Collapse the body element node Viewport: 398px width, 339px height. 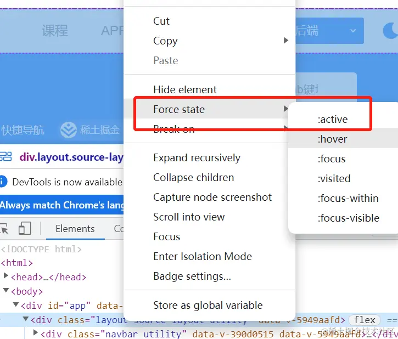pos(6,290)
